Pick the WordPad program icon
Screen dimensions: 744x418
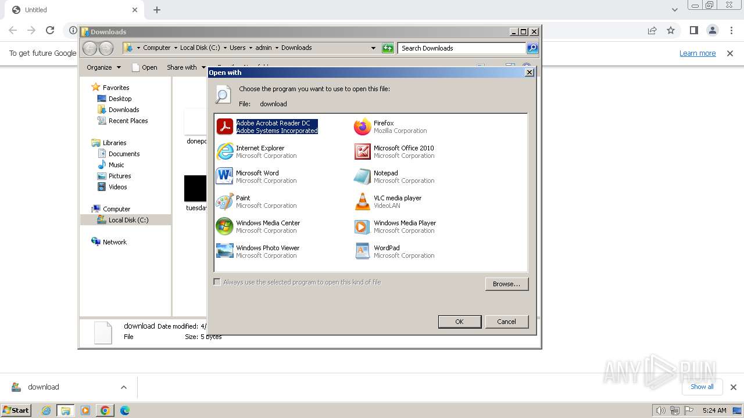362,251
